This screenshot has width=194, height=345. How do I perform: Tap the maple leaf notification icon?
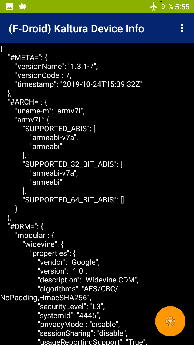tap(23, 6)
